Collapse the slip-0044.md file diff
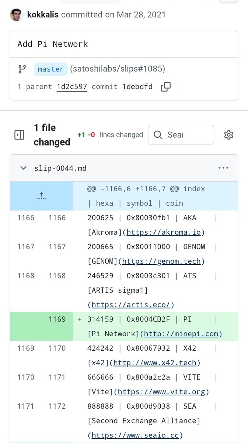The width and height of the screenshot is (248, 443). coord(23,168)
